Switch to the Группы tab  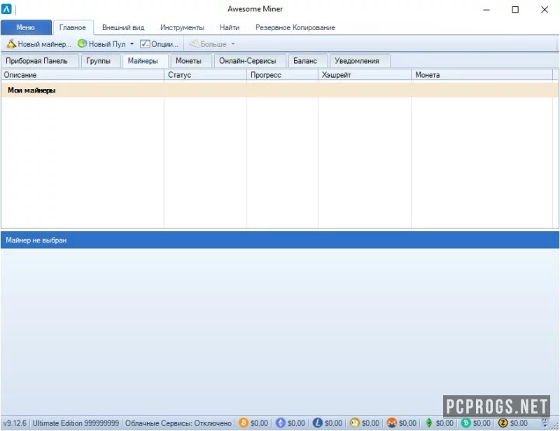click(x=100, y=61)
